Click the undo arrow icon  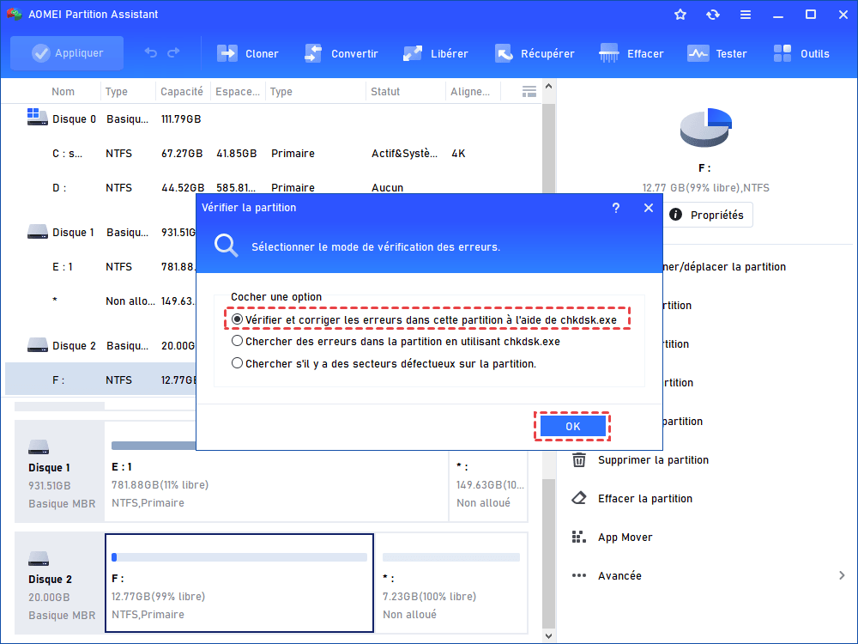point(151,53)
